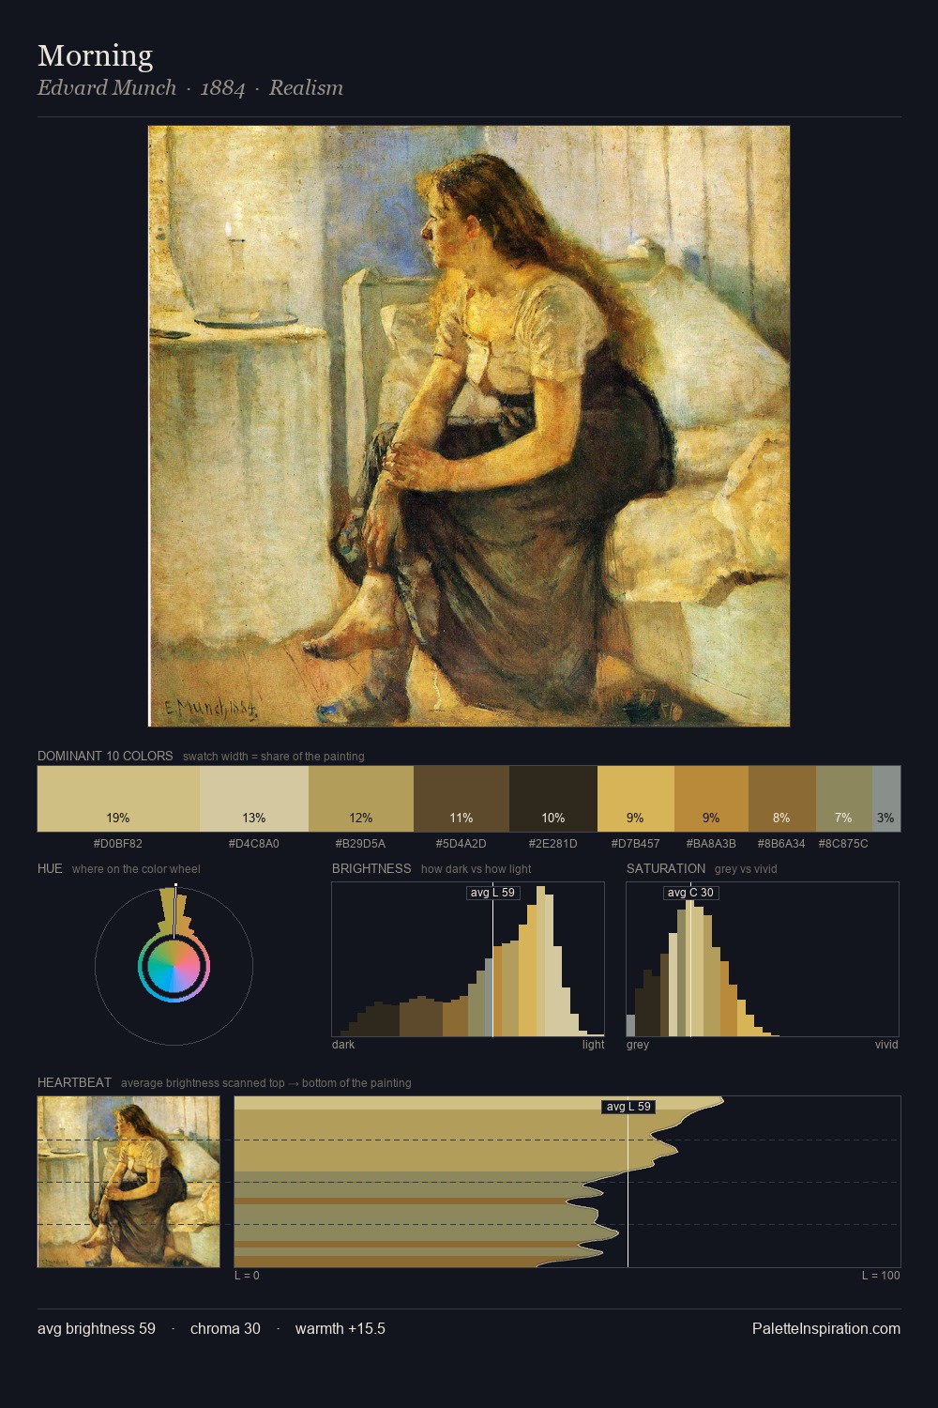
Task: Click the "SATURATION" section heading
Action: pos(666,868)
